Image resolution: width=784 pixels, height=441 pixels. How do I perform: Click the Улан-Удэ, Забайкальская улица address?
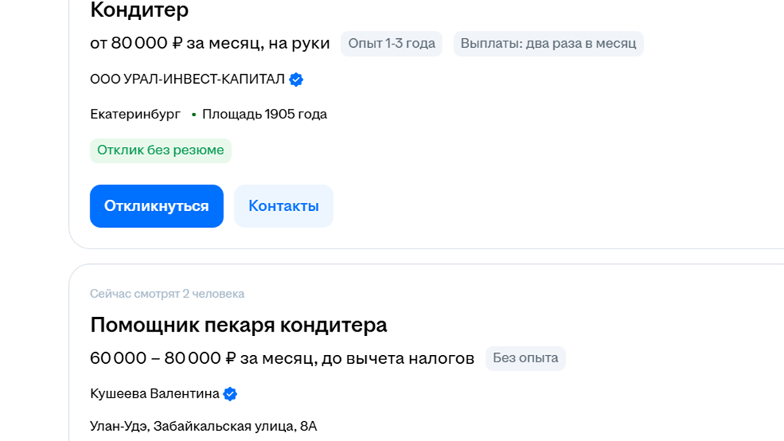tap(203, 426)
